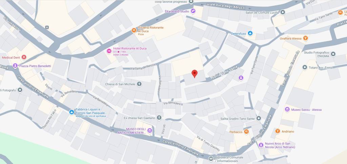Click the red location pin marker
This screenshot has width=347, height=164.
click(195, 74)
